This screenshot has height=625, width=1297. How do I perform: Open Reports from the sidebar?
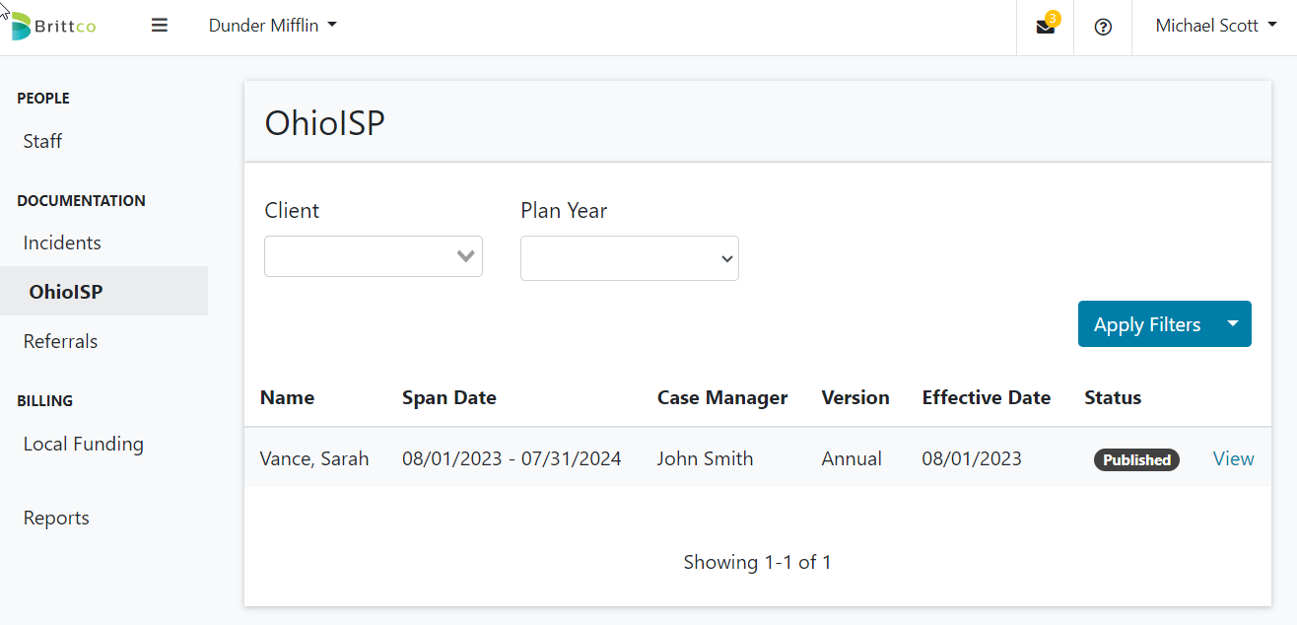pyautogui.click(x=56, y=518)
